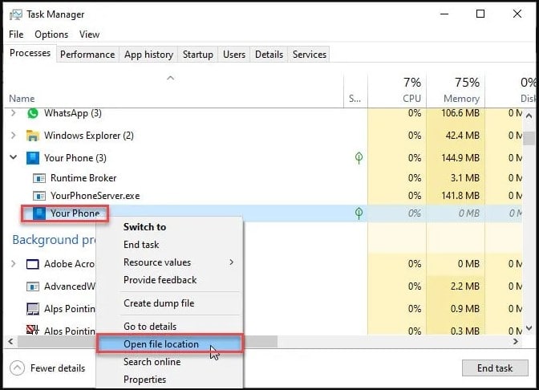Click the Your Phone (3) group icon
Screen dimensions: 539x390
(33, 158)
